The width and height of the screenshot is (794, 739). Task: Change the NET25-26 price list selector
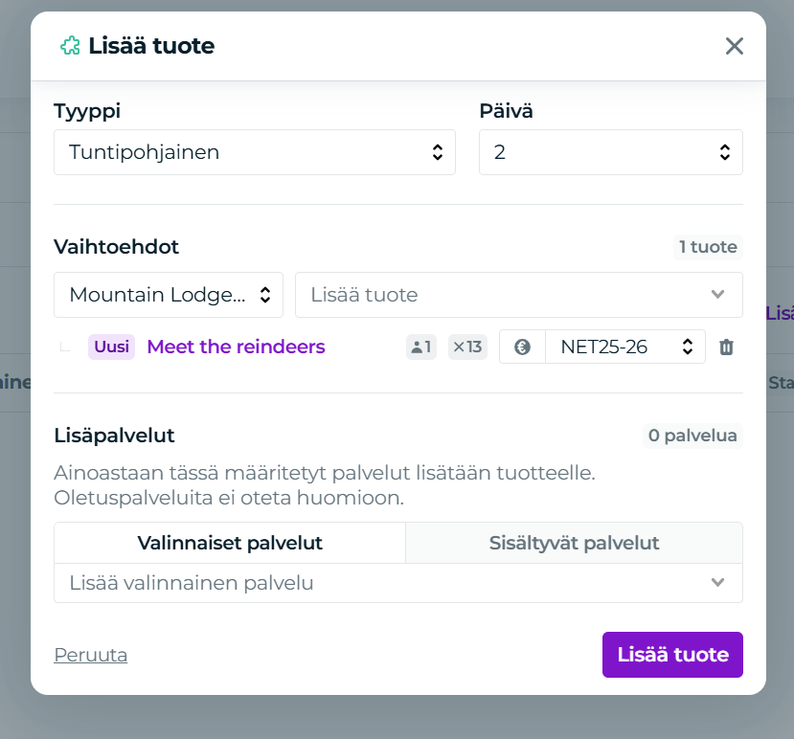coord(624,347)
